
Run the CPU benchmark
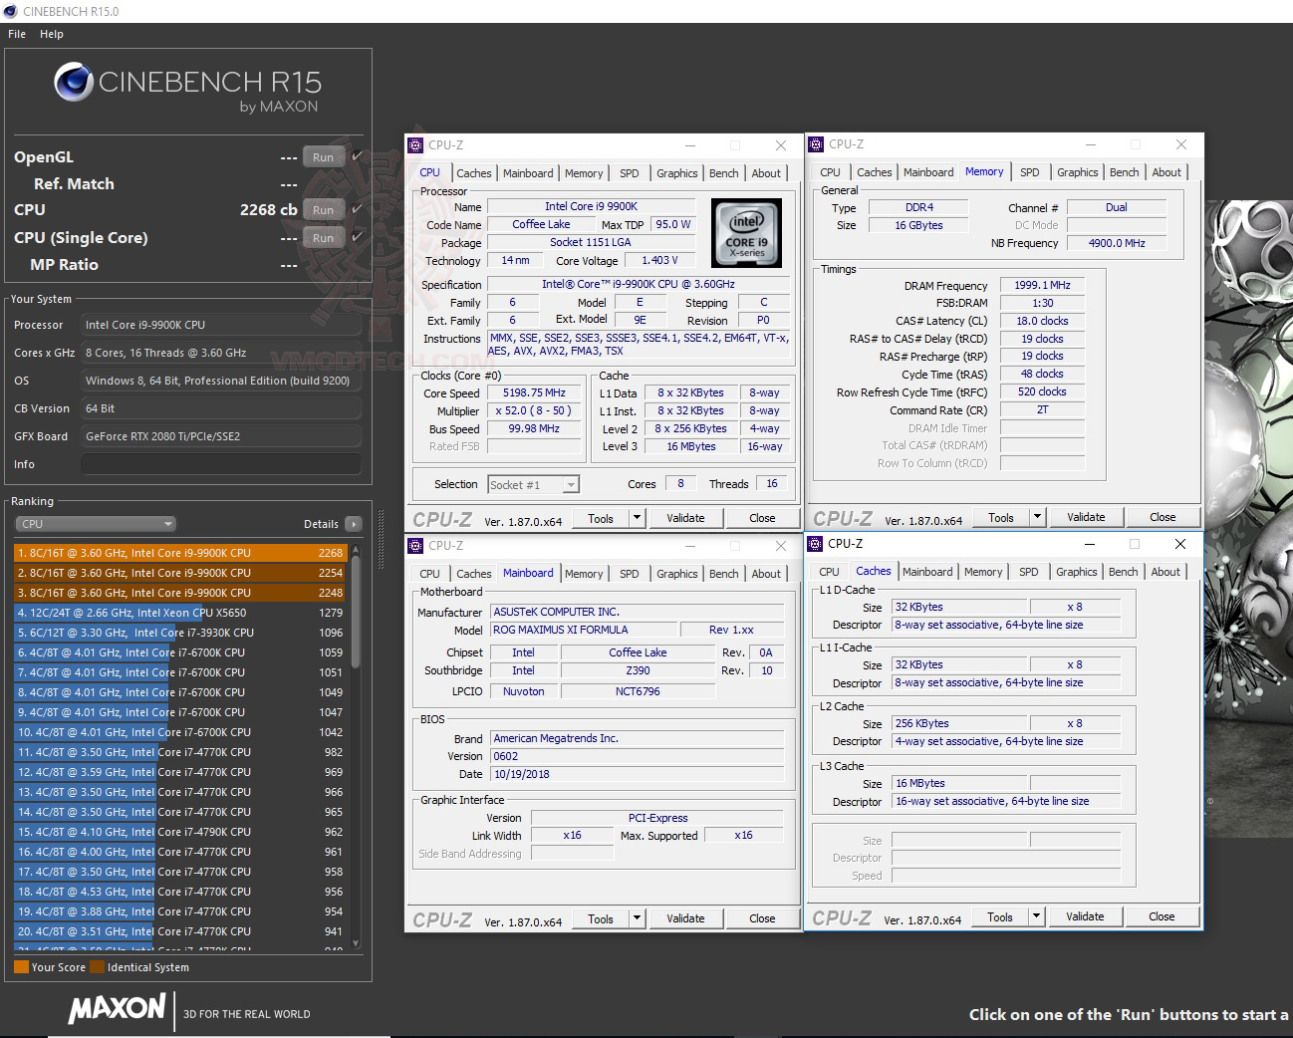(322, 209)
